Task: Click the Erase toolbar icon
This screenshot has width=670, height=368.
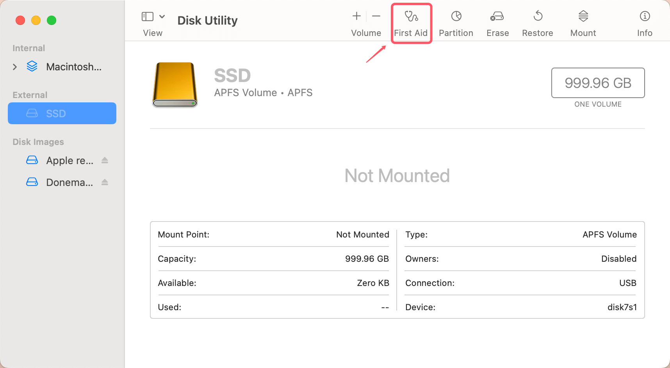Action: 497,23
